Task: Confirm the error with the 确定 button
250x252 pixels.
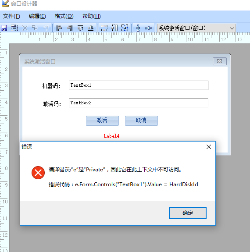Action: click(x=188, y=213)
